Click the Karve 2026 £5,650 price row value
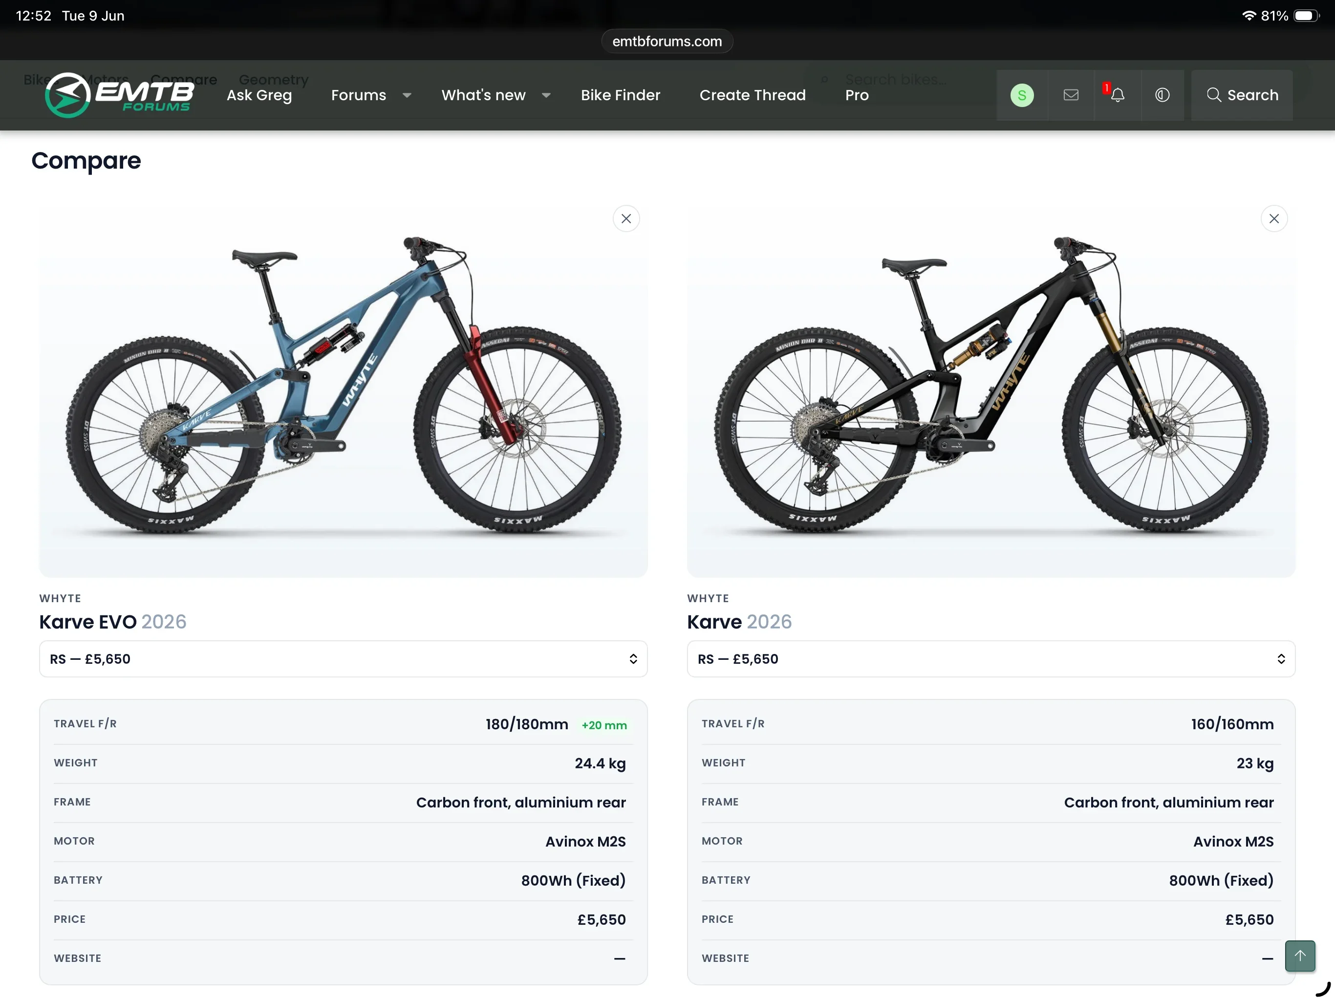The width and height of the screenshot is (1335, 1001). click(1249, 919)
